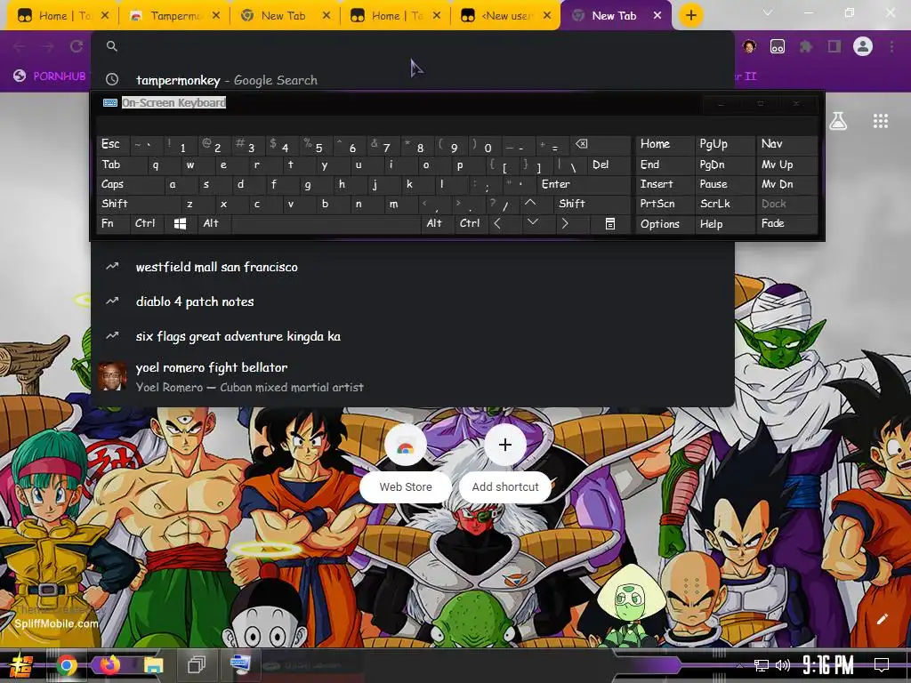The height and width of the screenshot is (683, 911).
Task: Open Firefox from the taskbar
Action: point(109,665)
